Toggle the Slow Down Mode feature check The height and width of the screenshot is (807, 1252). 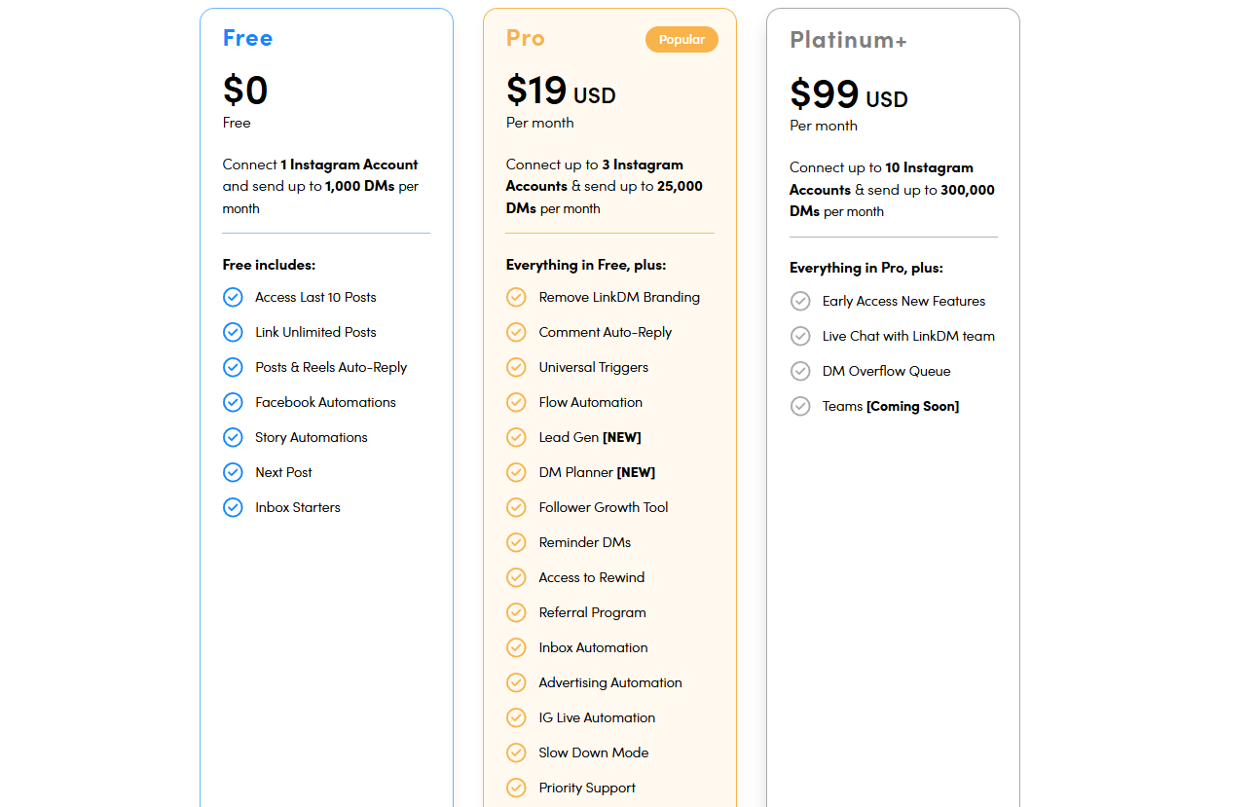pyautogui.click(x=516, y=752)
